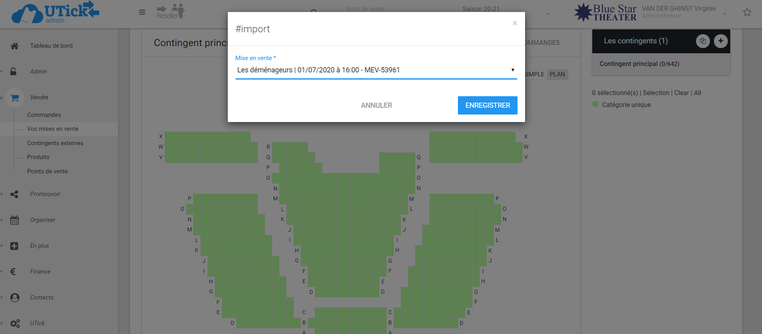Viewport: 762px width, 334px height.
Task: Click the Finance euro icon
Action: [x=15, y=272]
